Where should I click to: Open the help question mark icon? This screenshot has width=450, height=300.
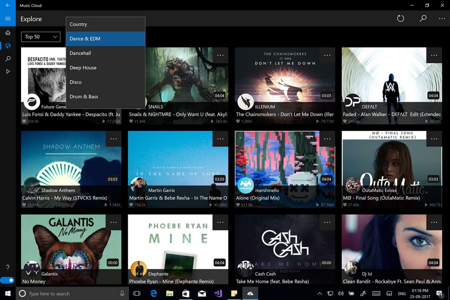(x=8, y=267)
